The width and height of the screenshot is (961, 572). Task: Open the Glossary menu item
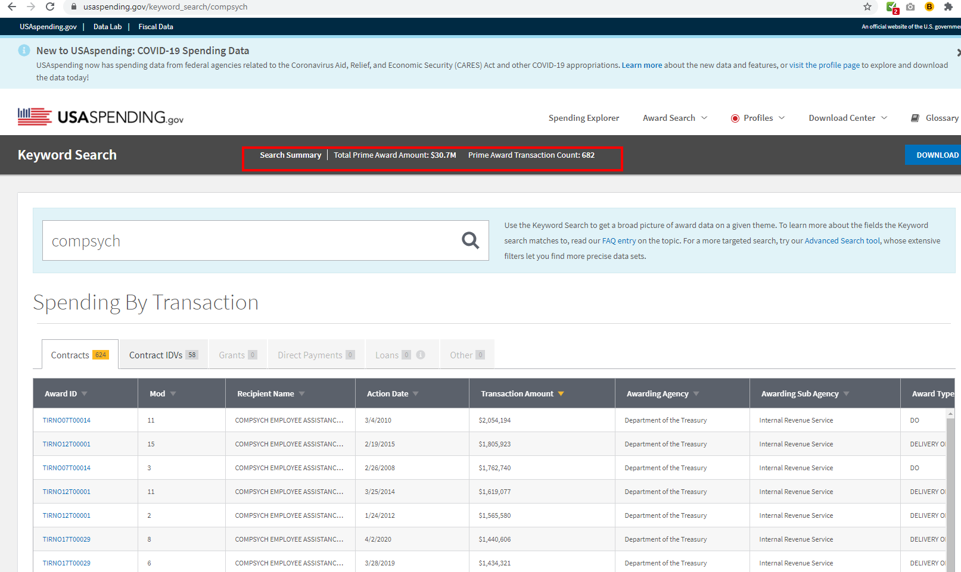click(942, 118)
